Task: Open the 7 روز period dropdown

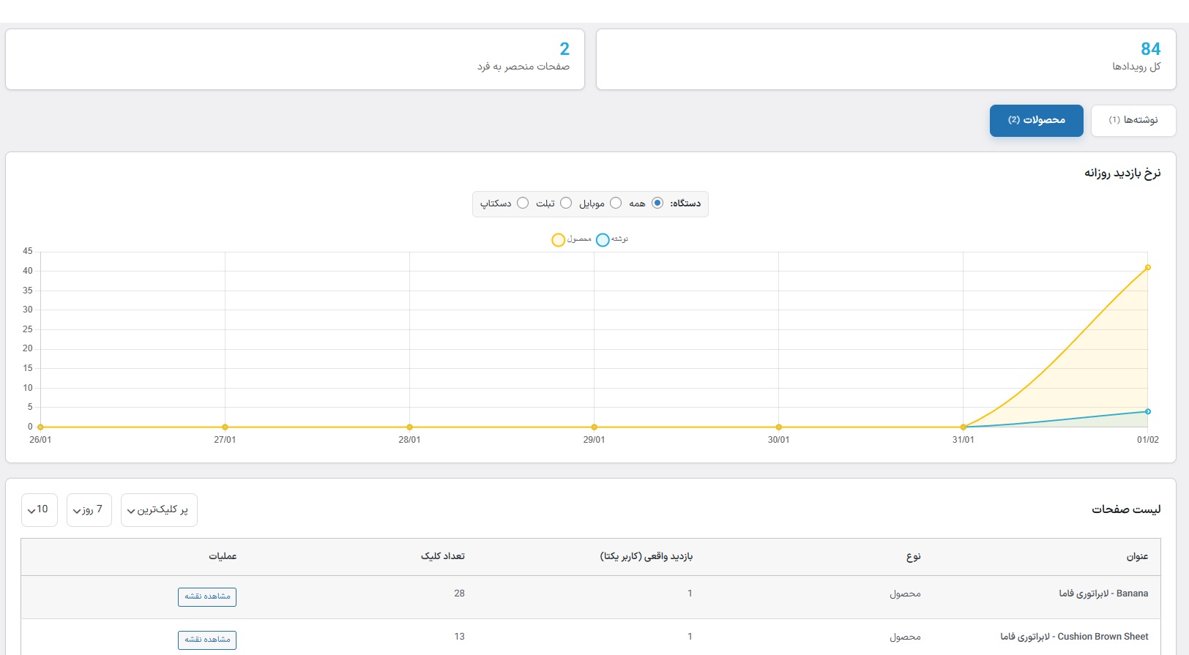Action: [x=89, y=509]
